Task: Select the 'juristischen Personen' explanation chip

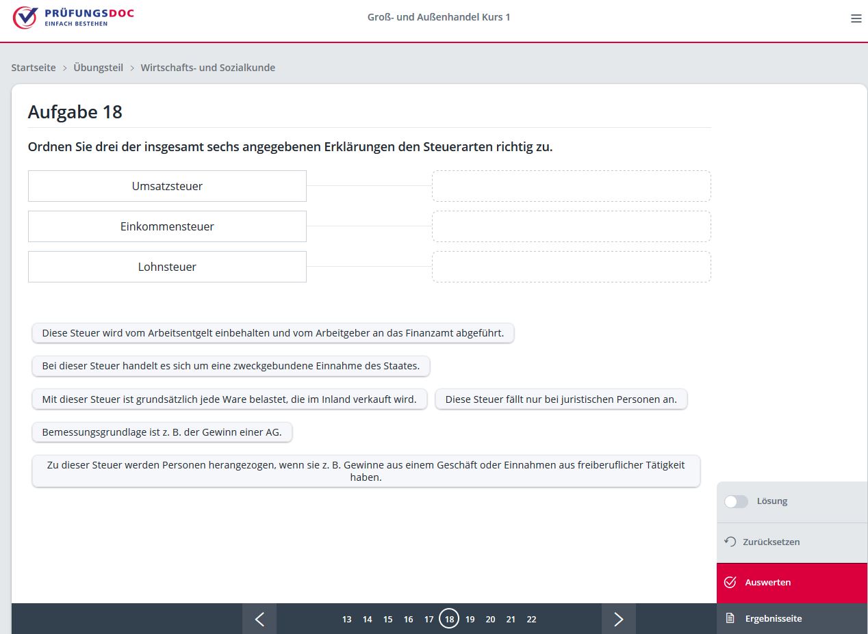Action: 561,399
